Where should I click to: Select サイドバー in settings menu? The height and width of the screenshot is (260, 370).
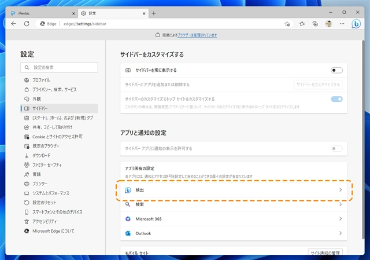pos(59,108)
